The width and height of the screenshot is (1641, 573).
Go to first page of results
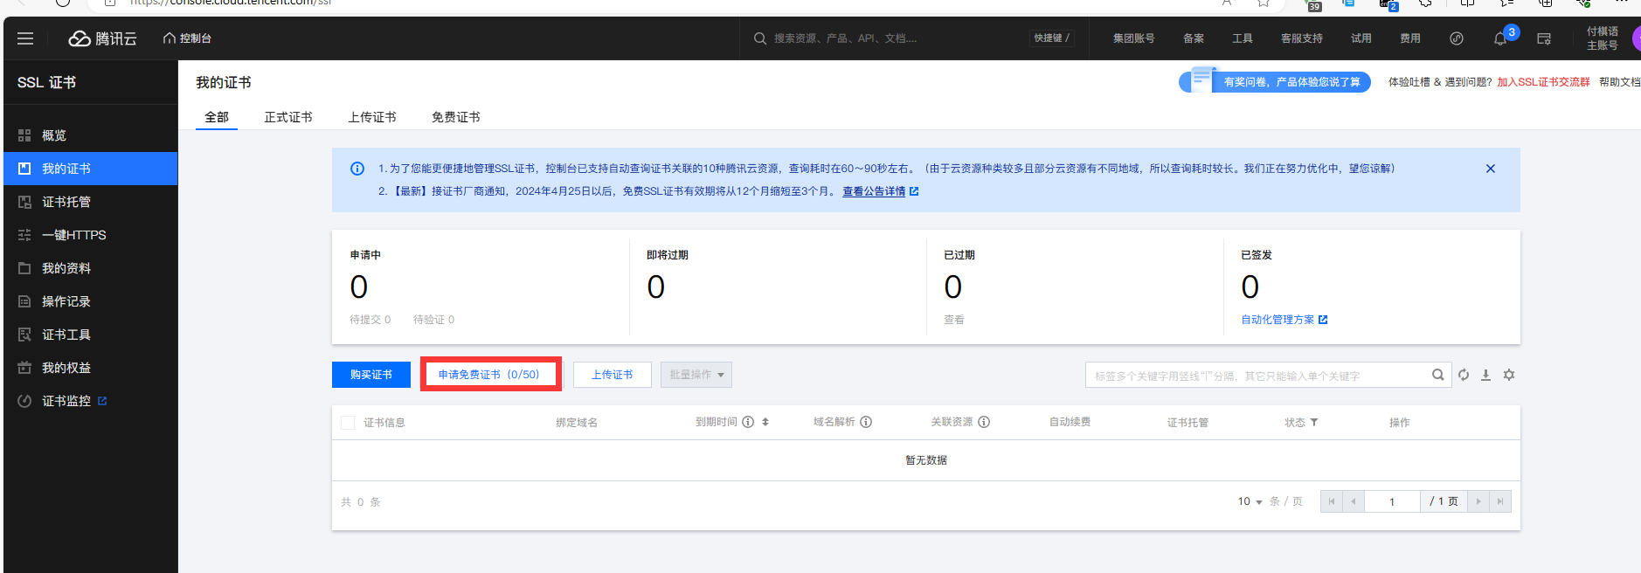[1332, 501]
